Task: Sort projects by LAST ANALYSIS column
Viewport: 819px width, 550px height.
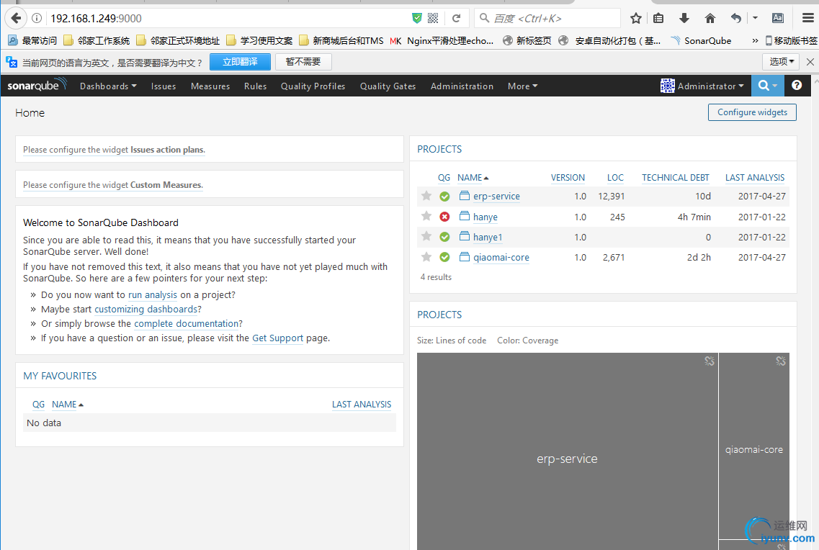Action: coord(755,177)
